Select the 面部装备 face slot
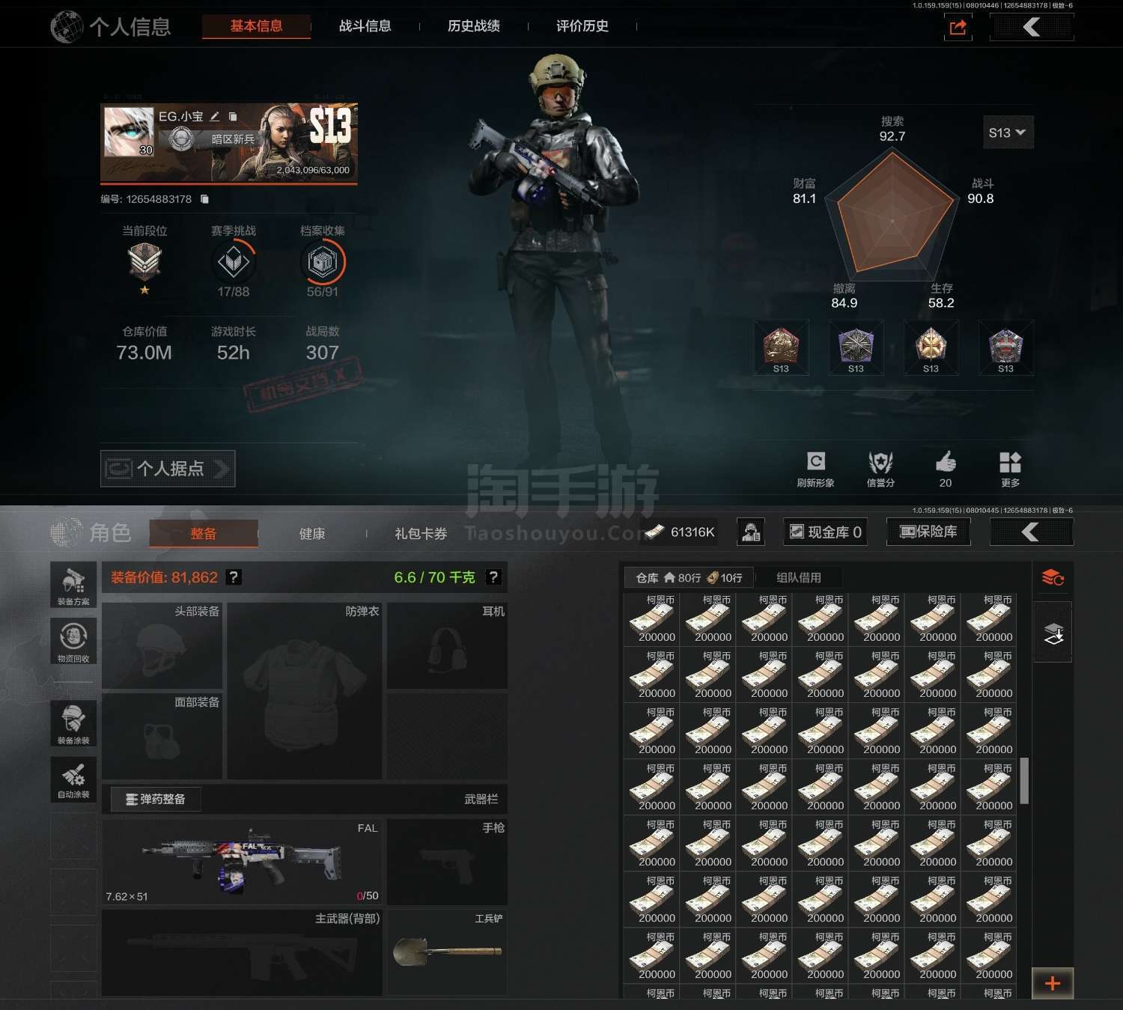 click(162, 736)
